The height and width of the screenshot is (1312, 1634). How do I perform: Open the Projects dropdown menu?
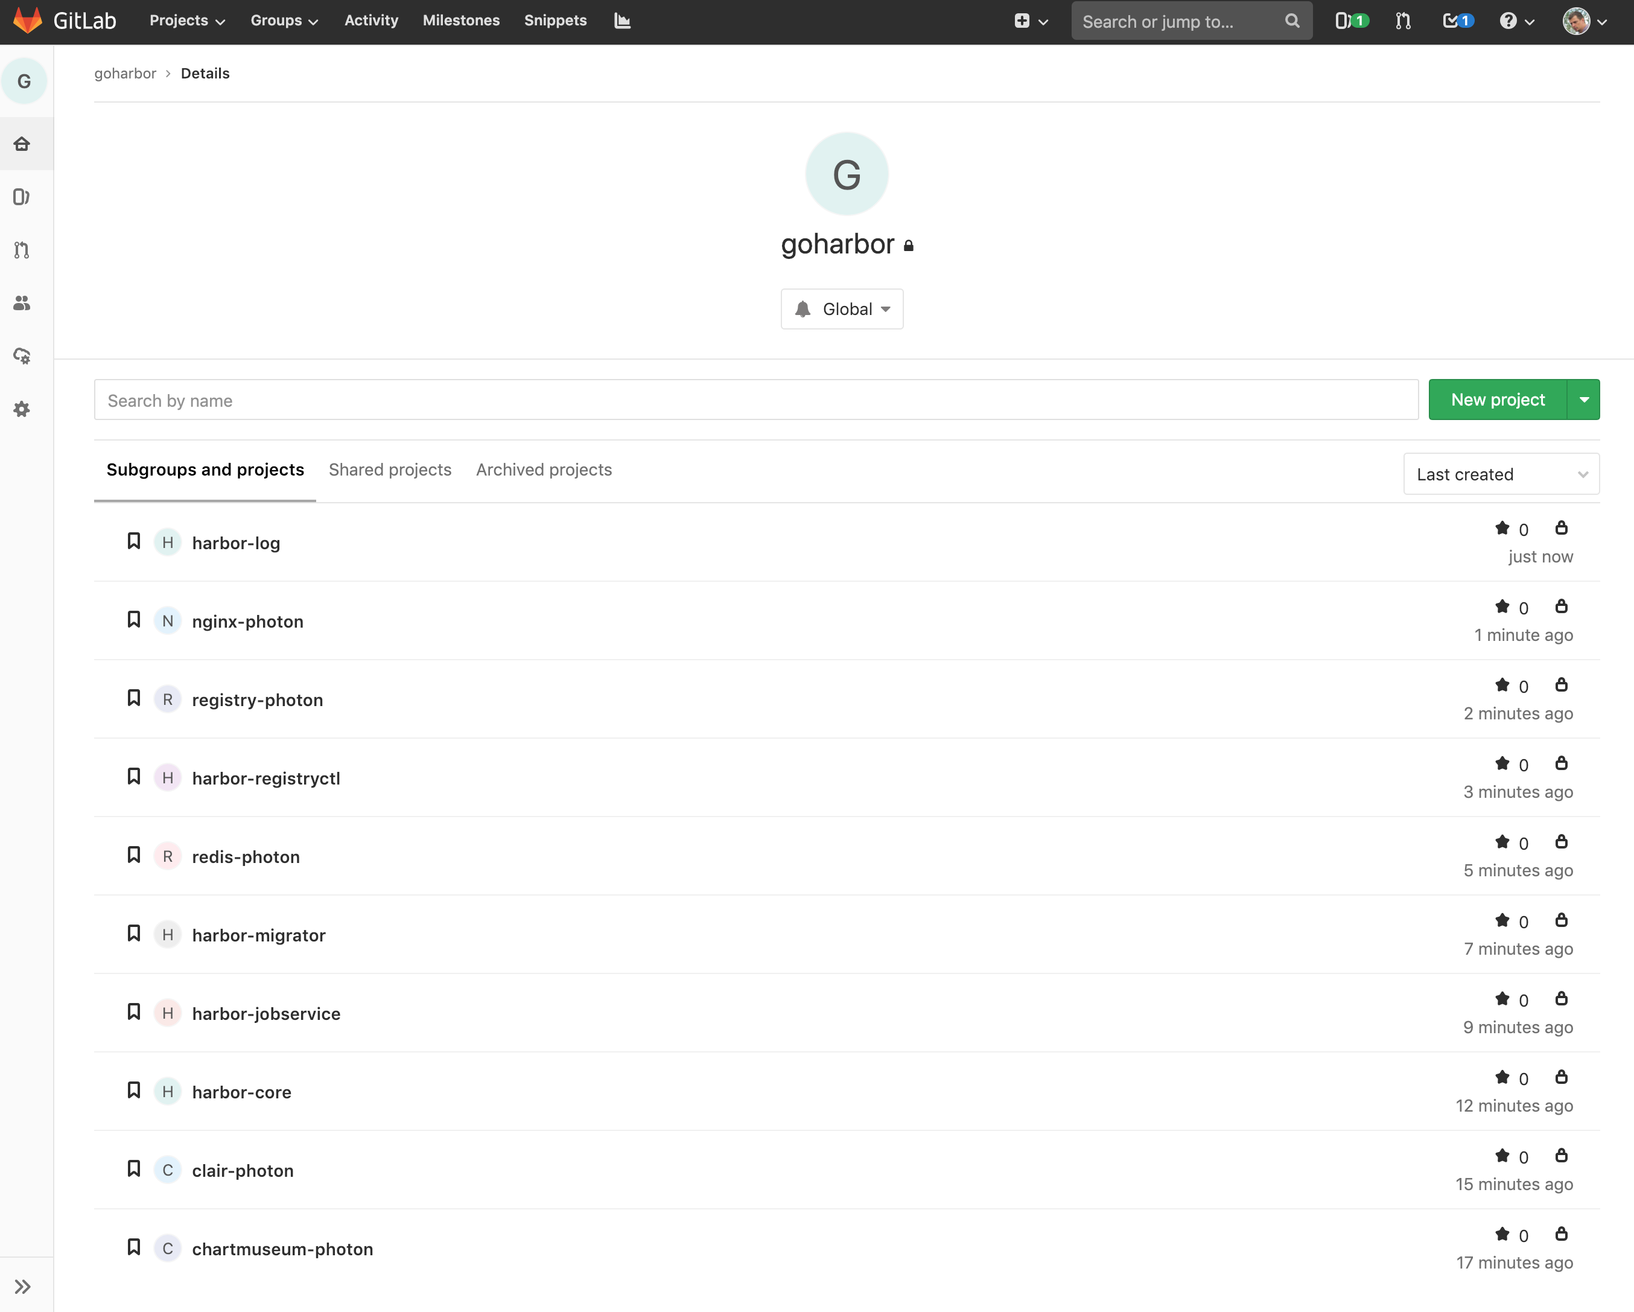pos(187,21)
